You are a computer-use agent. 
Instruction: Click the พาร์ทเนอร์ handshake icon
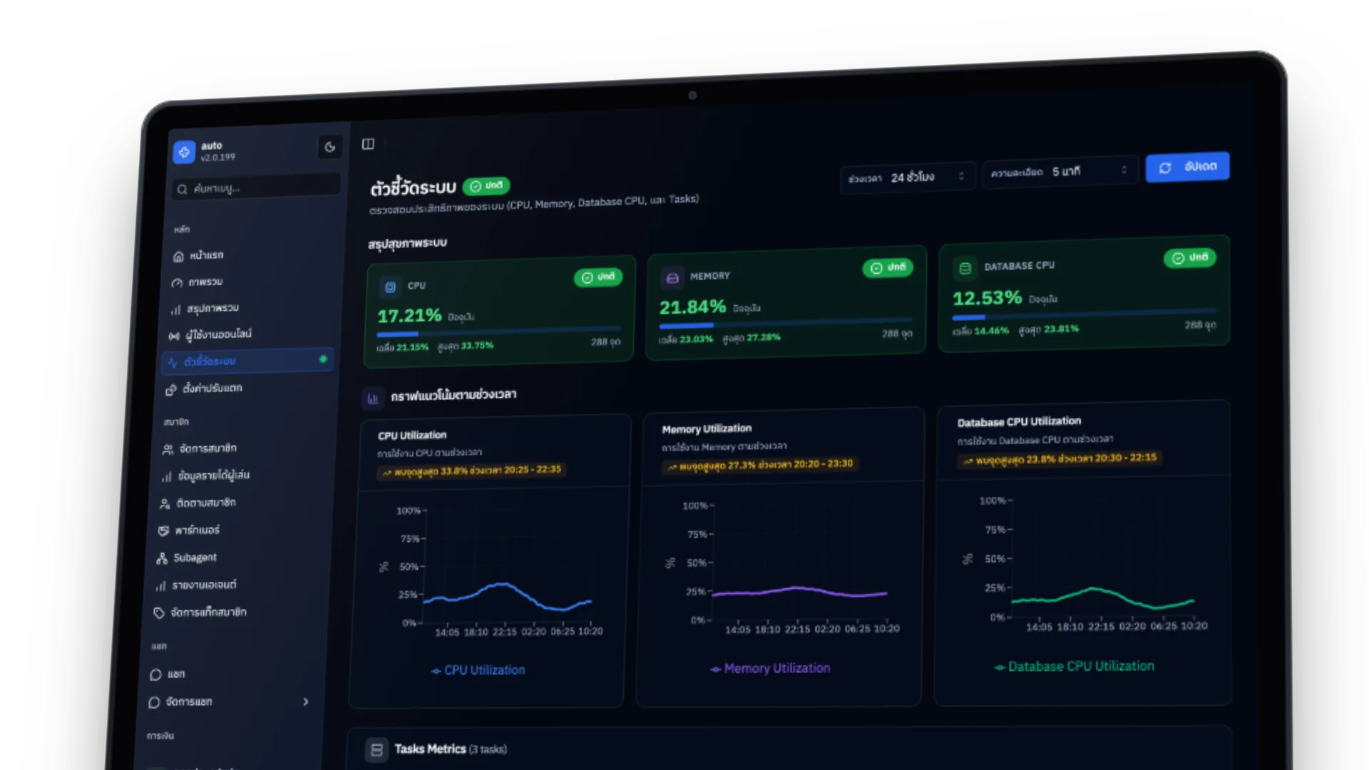tap(163, 531)
